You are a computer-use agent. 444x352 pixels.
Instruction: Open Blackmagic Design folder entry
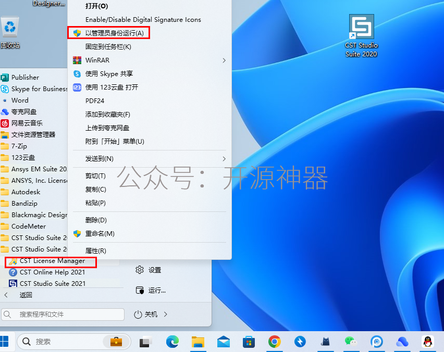pos(34,215)
